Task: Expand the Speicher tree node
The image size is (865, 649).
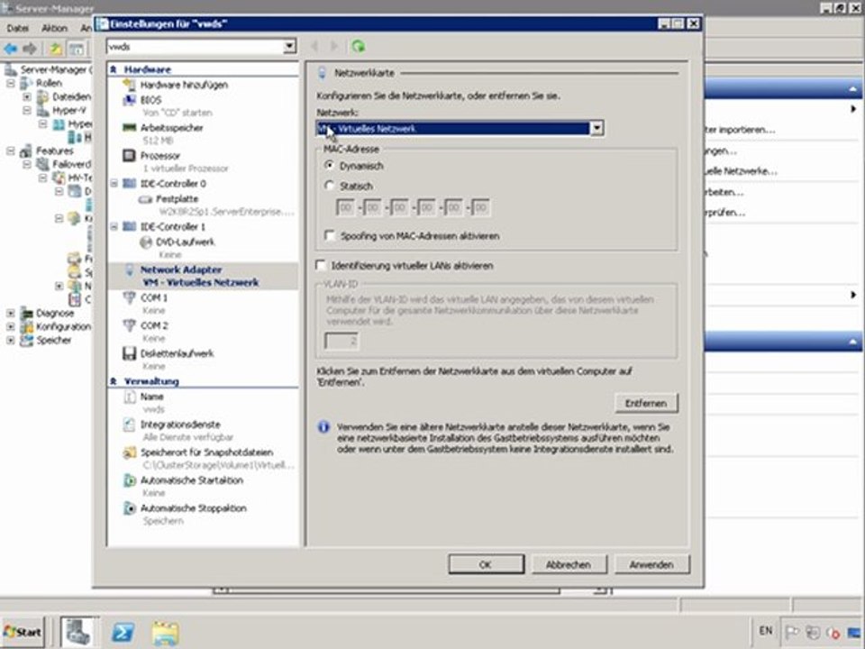Action: tap(11, 340)
